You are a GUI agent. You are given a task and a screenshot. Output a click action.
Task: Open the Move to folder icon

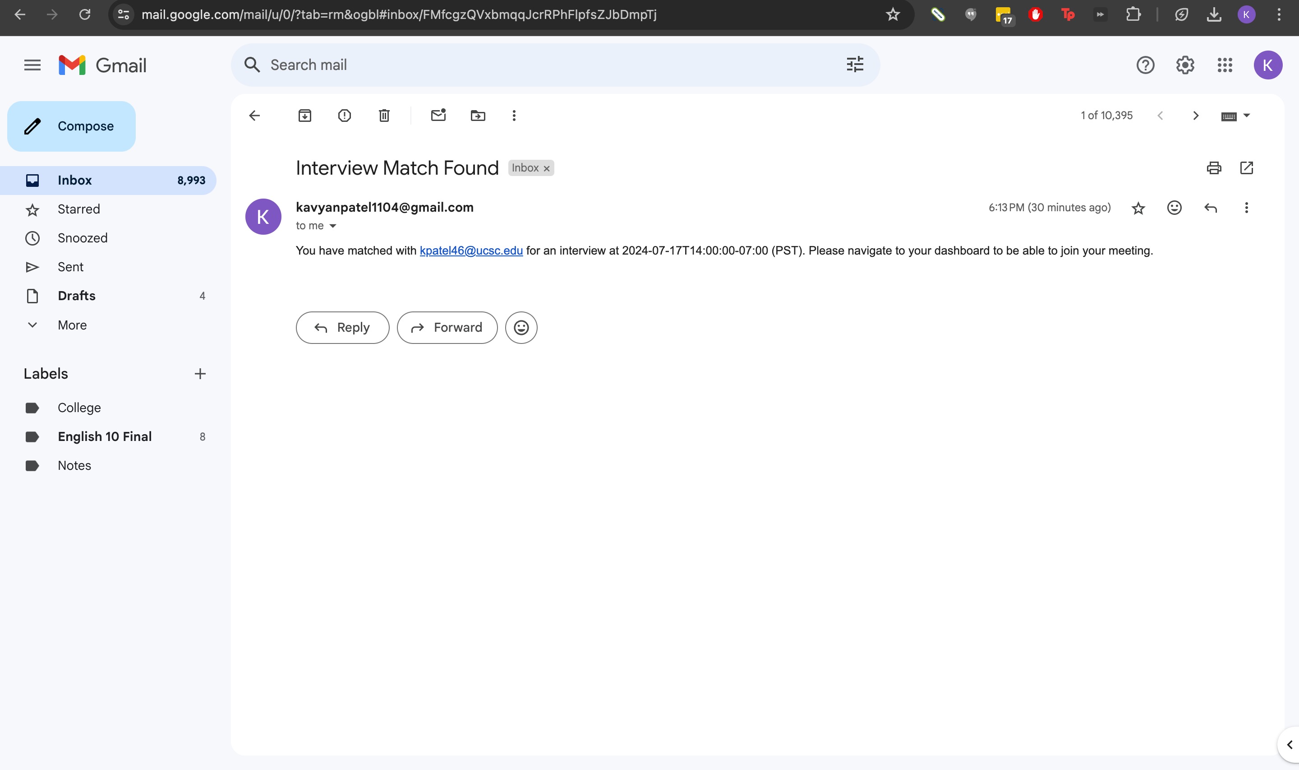[478, 115]
